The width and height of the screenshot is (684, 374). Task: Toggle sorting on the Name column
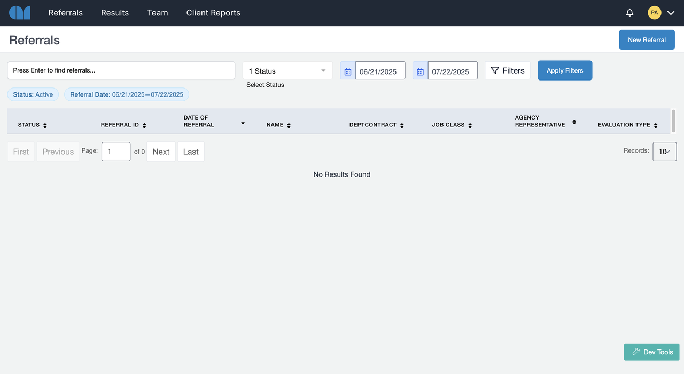click(289, 125)
